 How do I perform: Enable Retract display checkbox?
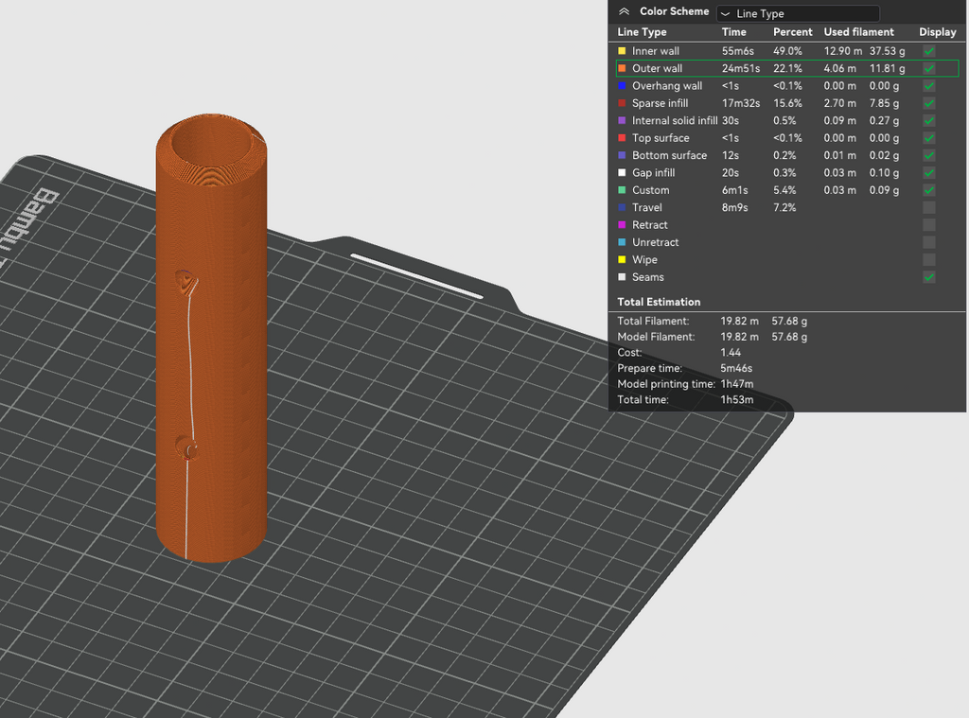point(929,225)
